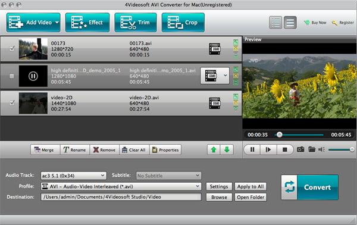Click the Clear All button
357x225 pixels.
134,150
